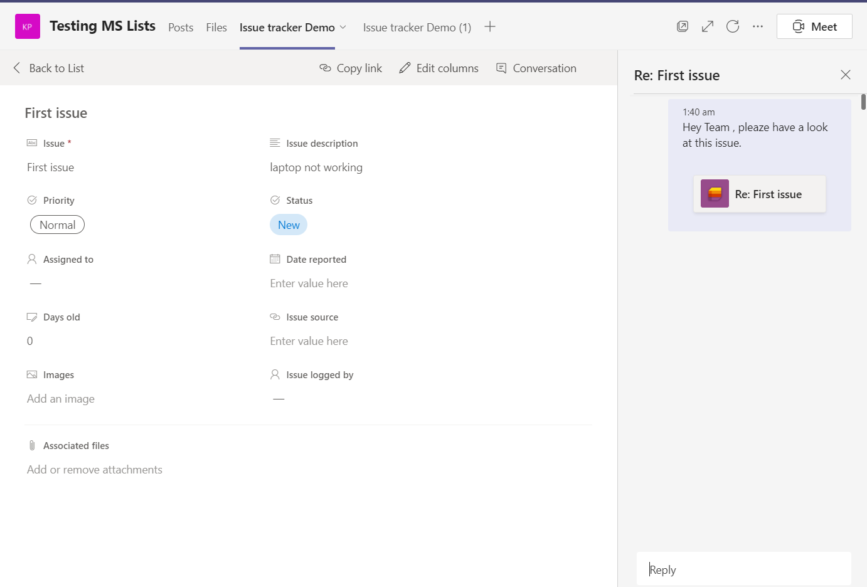Click the pop-out tab icon
The height and width of the screenshot is (587, 867).
[683, 26]
